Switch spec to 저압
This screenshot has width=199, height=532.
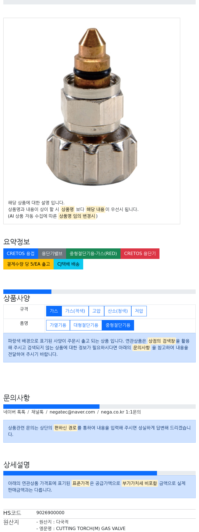pos(139,311)
